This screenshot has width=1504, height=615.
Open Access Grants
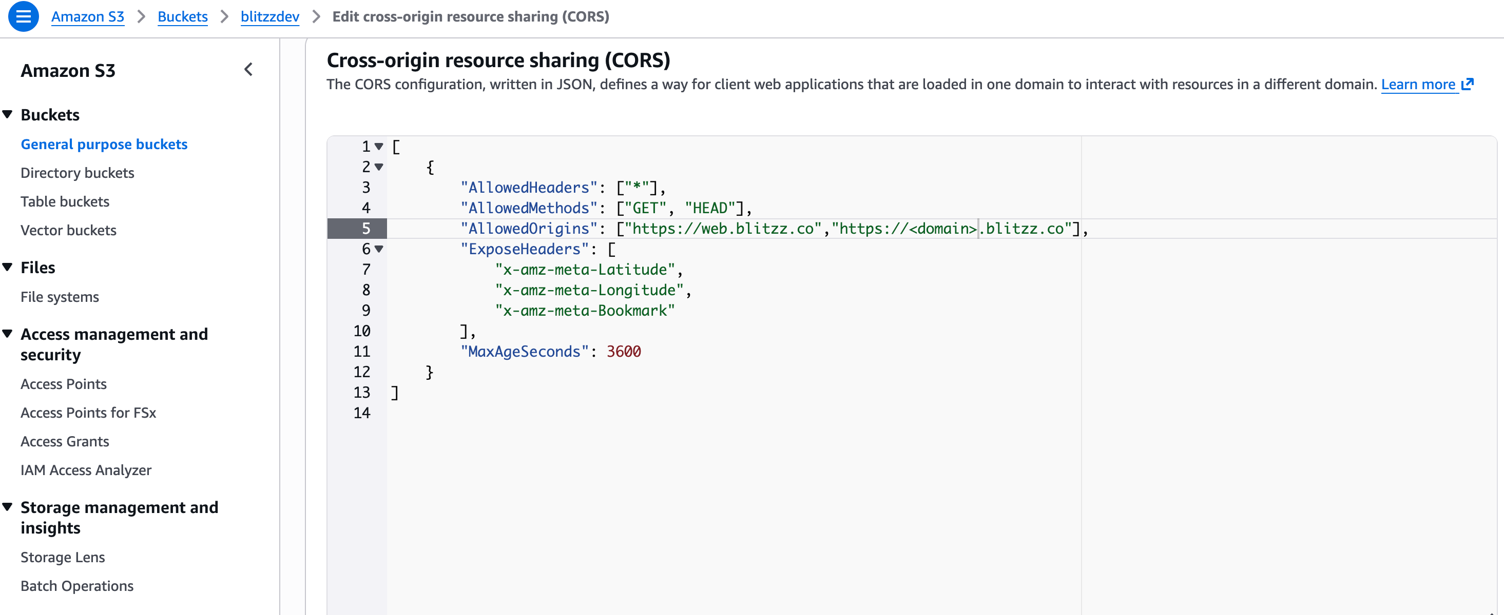(x=65, y=441)
